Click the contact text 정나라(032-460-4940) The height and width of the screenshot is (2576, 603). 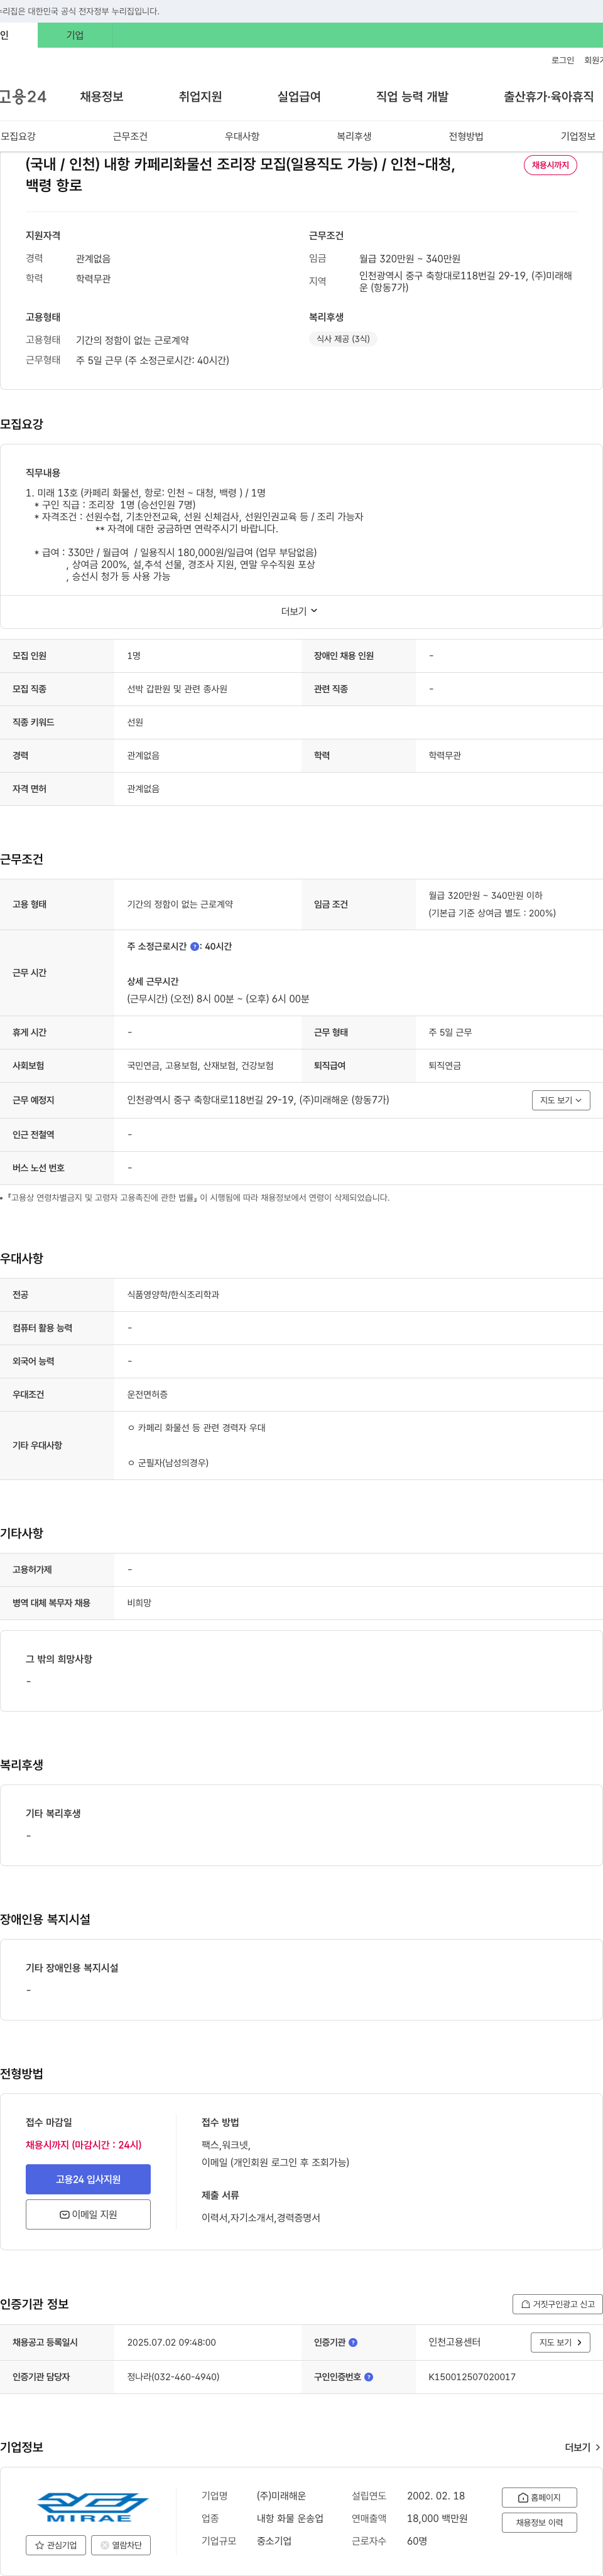173,2377
